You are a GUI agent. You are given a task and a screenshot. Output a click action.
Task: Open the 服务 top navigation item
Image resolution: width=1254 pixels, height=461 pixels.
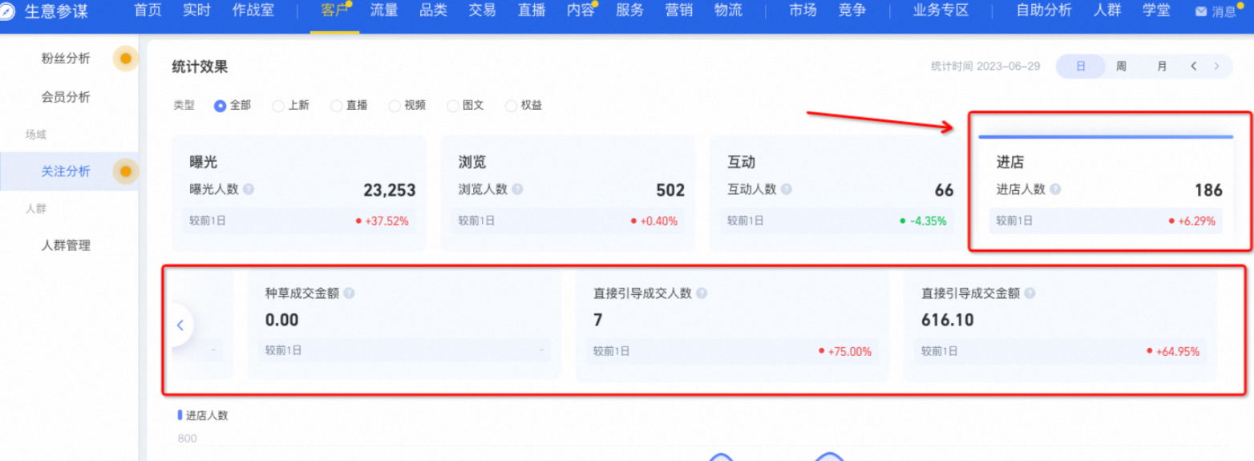click(x=629, y=11)
